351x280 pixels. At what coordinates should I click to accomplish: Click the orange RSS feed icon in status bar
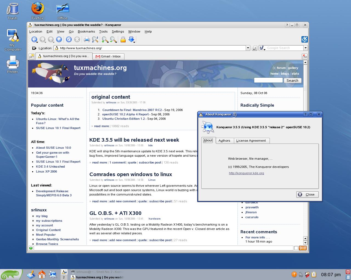pos(303,248)
